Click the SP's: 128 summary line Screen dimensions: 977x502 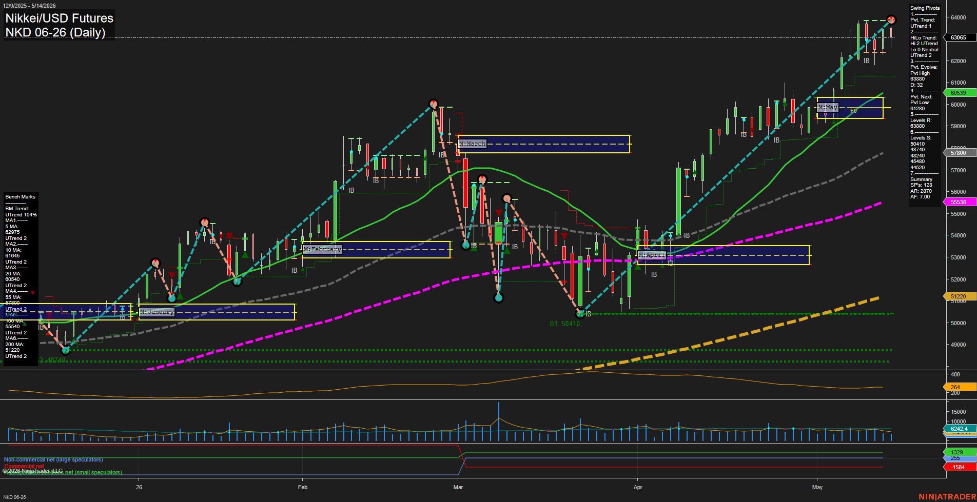click(922, 185)
